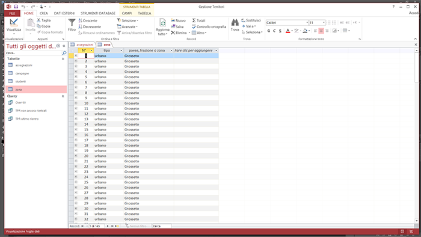
Task: Toggle italic C formatting
Action: pos(274,31)
